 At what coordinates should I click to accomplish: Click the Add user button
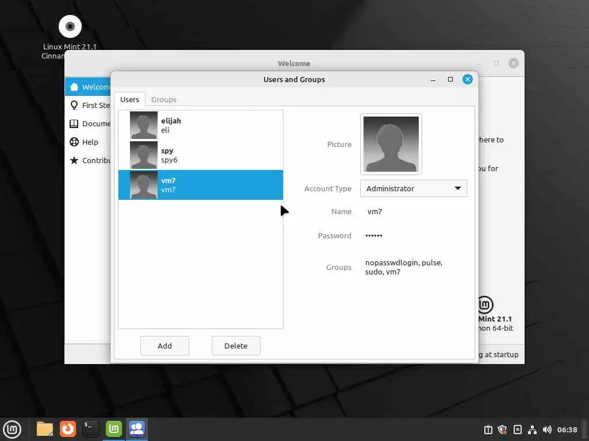(165, 346)
